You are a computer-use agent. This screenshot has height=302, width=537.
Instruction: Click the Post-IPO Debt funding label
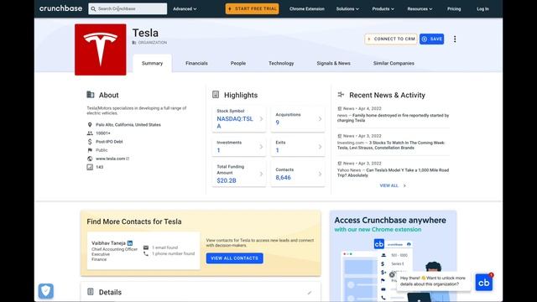tap(109, 142)
